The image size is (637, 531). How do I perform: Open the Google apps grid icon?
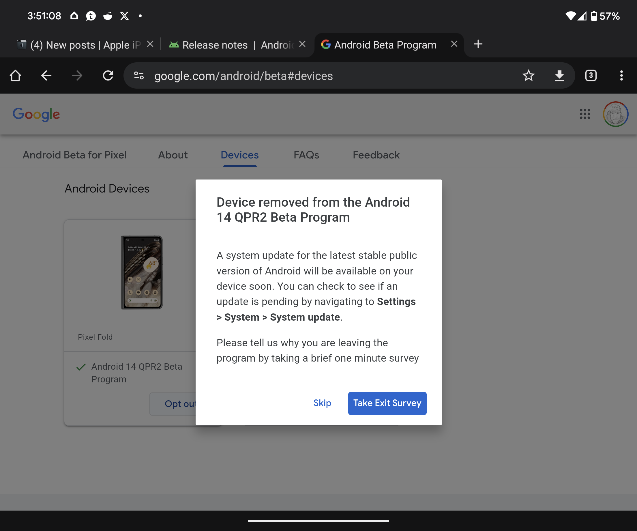pos(585,114)
